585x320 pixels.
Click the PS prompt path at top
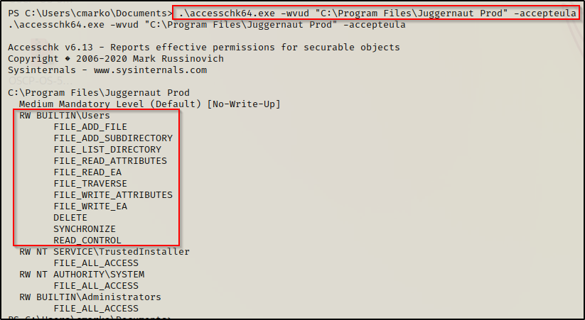[90, 13]
